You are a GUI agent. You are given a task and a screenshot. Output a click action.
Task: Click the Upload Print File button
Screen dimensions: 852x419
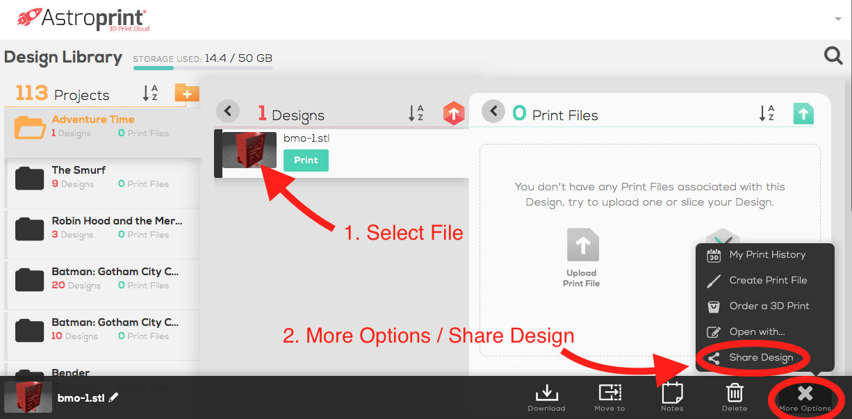[582, 257]
